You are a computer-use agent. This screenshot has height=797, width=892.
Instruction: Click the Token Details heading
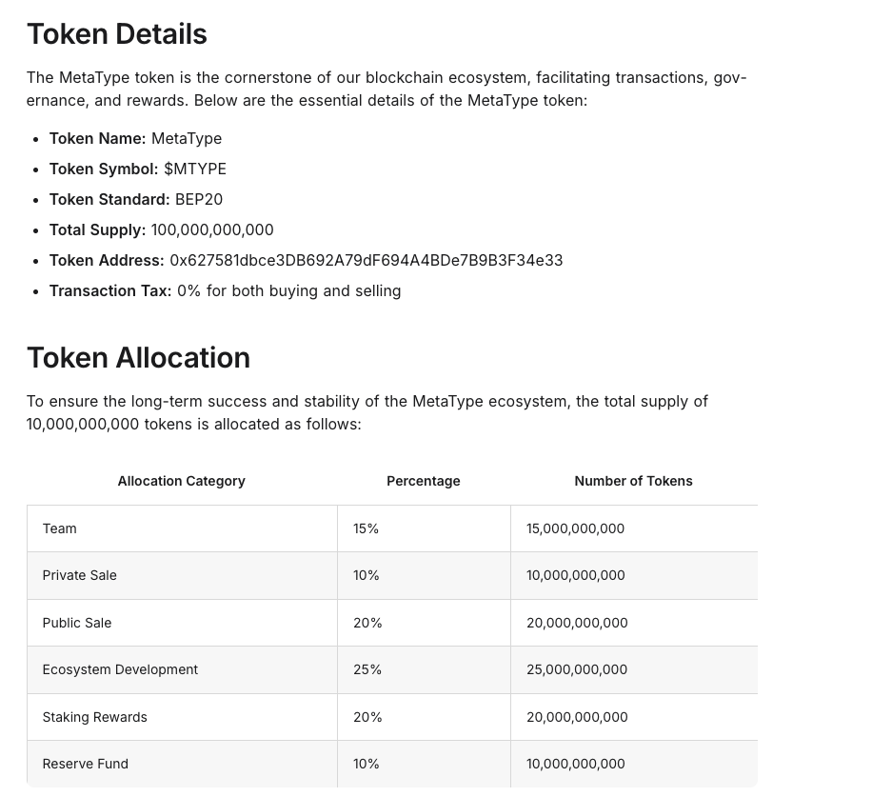point(116,34)
